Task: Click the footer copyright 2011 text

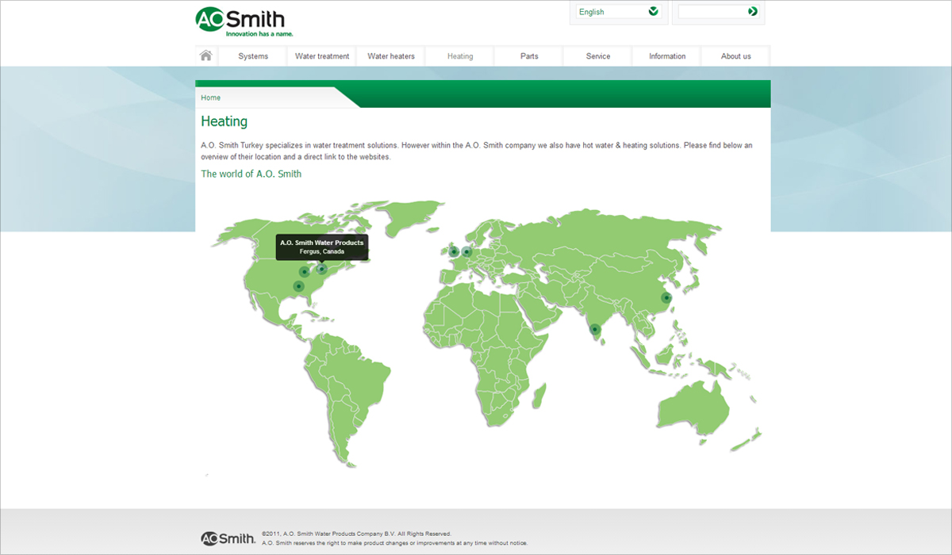Action: [356, 534]
